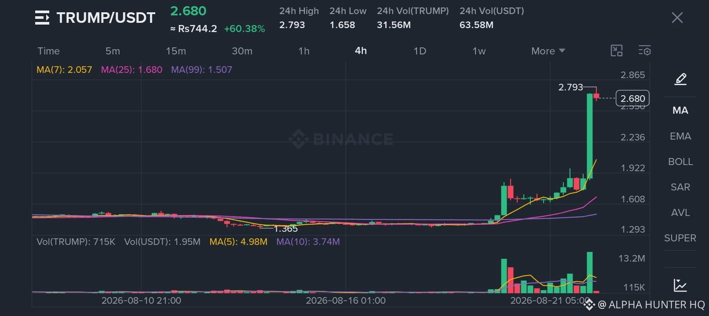Viewport: 709px width, 316px height.
Task: Click the volume MA(10): 3.74M legend
Action: 308,242
